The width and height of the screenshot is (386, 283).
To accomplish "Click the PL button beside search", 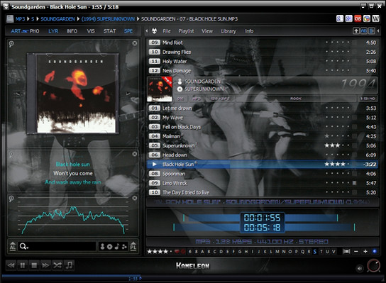I will coord(133,246).
